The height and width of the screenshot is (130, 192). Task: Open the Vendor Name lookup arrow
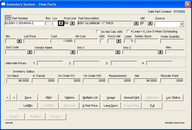[x=73, y=52]
